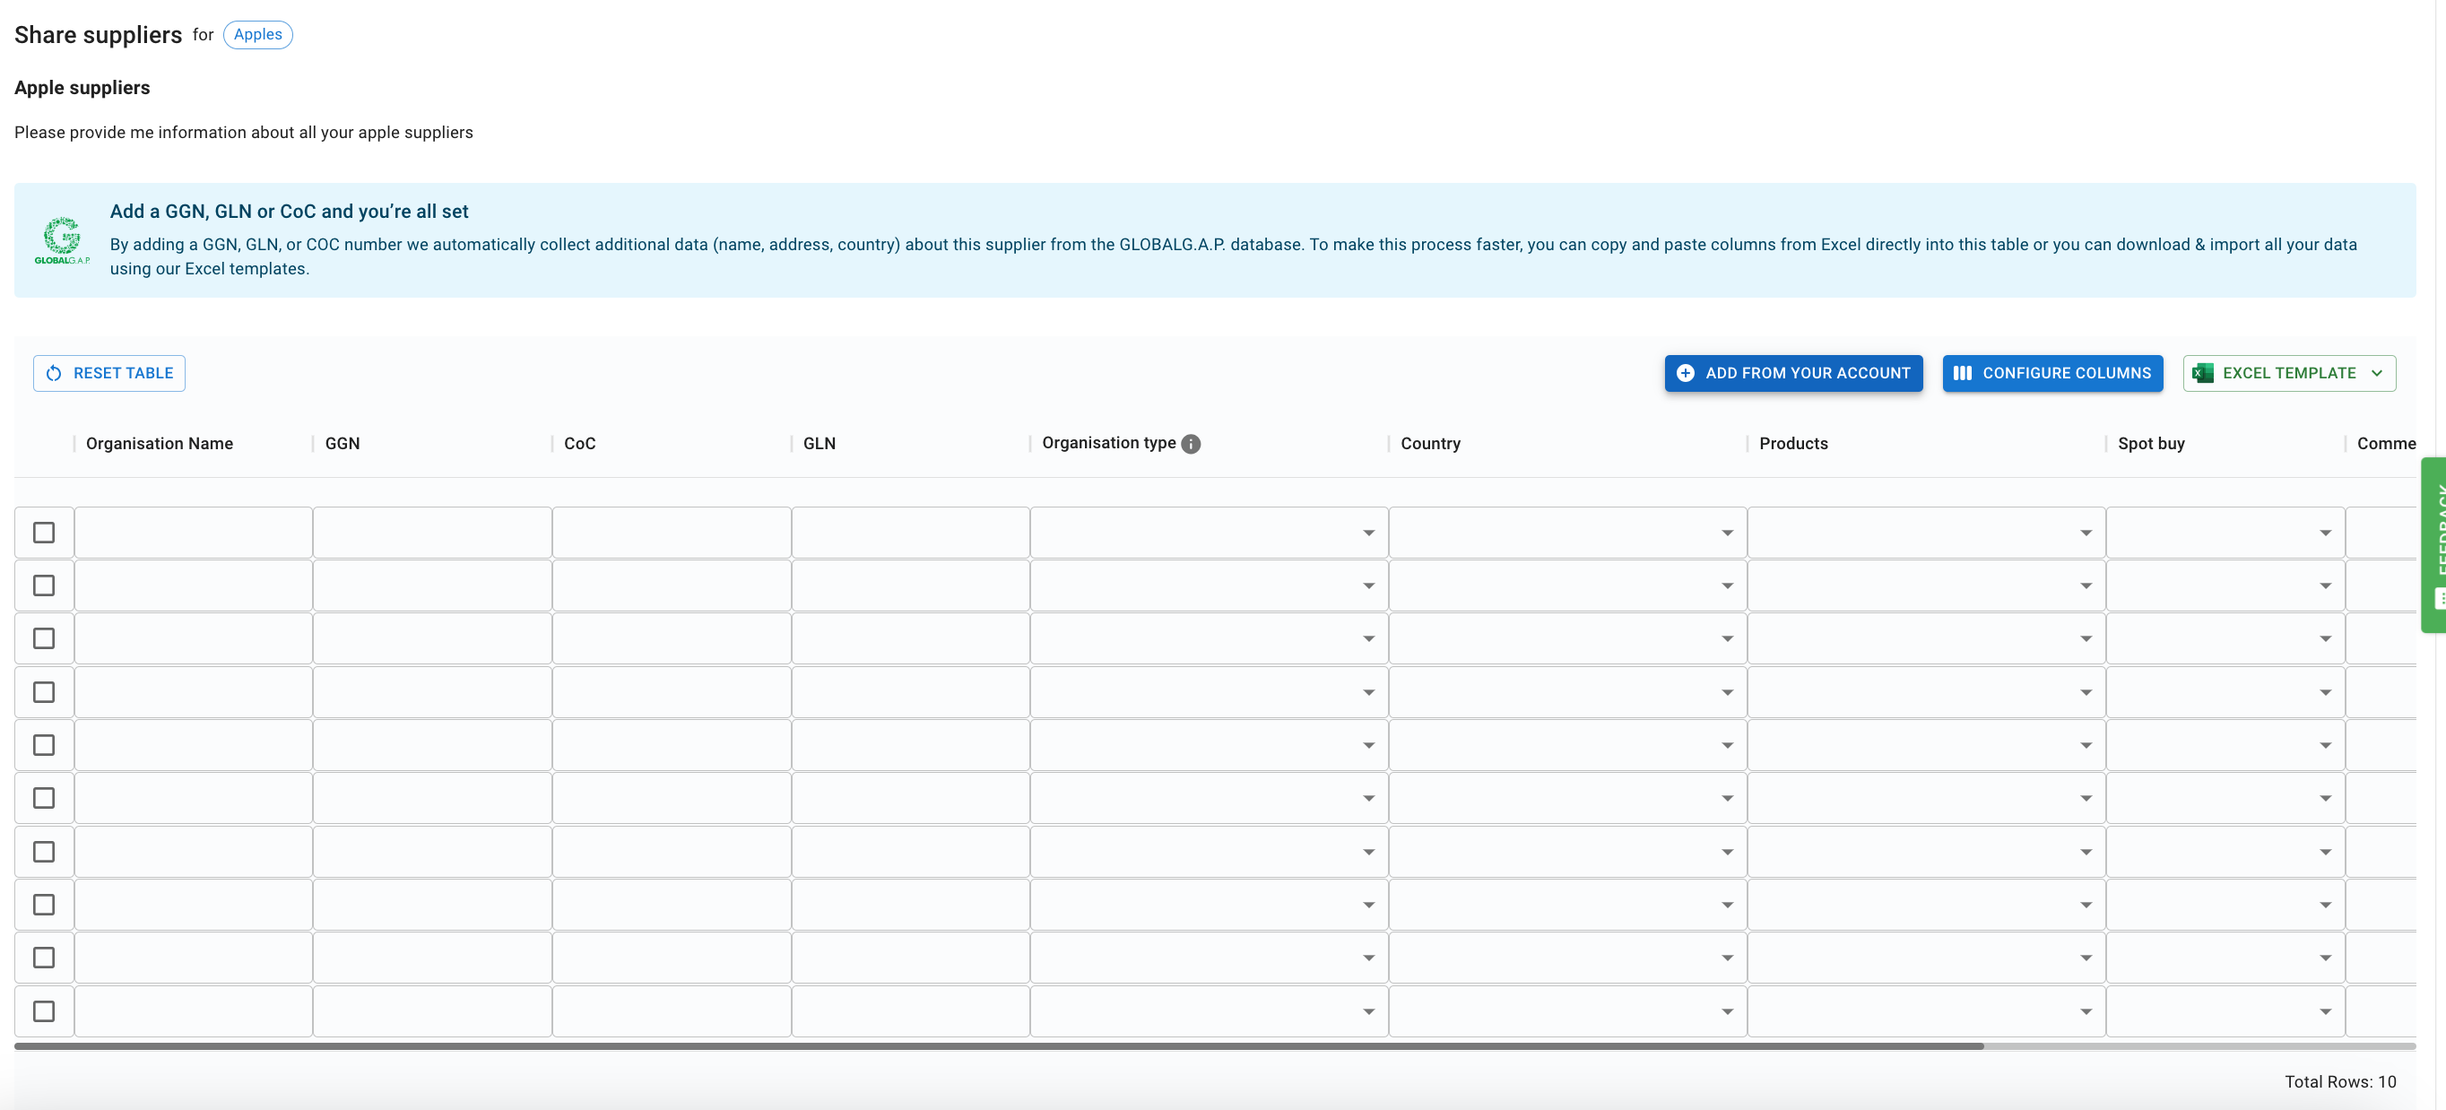The width and height of the screenshot is (2446, 1110).
Task: Click the 'Total Rows: 10' label
Action: pos(2339,1081)
